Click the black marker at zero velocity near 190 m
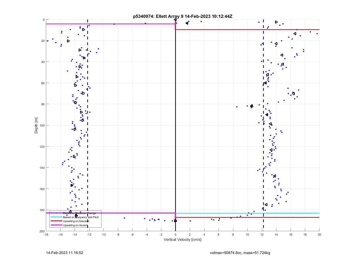353x260 pixels. 175,221
